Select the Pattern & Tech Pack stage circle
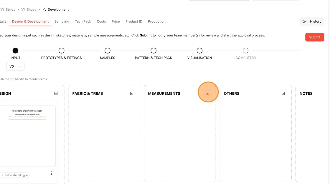Viewport: 330px width, 184px height. tap(154, 51)
